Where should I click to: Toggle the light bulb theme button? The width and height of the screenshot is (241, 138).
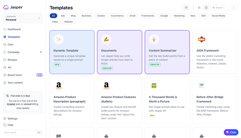[186, 8]
